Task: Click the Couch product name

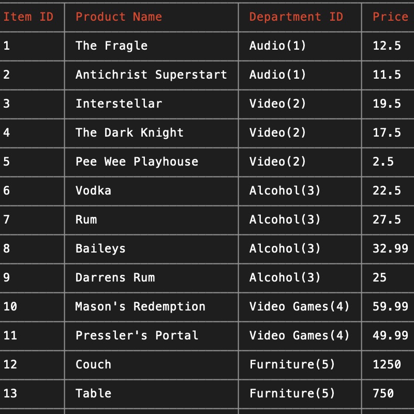Action: tap(93, 364)
